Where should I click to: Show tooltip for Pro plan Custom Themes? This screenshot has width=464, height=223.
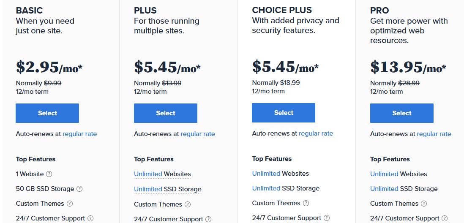[x=424, y=204]
